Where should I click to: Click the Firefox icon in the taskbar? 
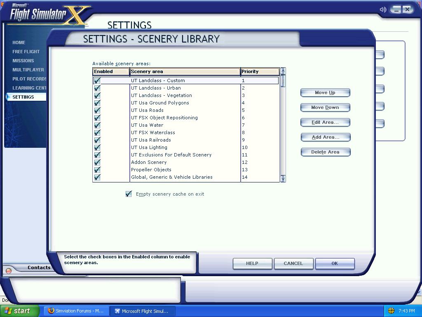[x=51, y=311]
